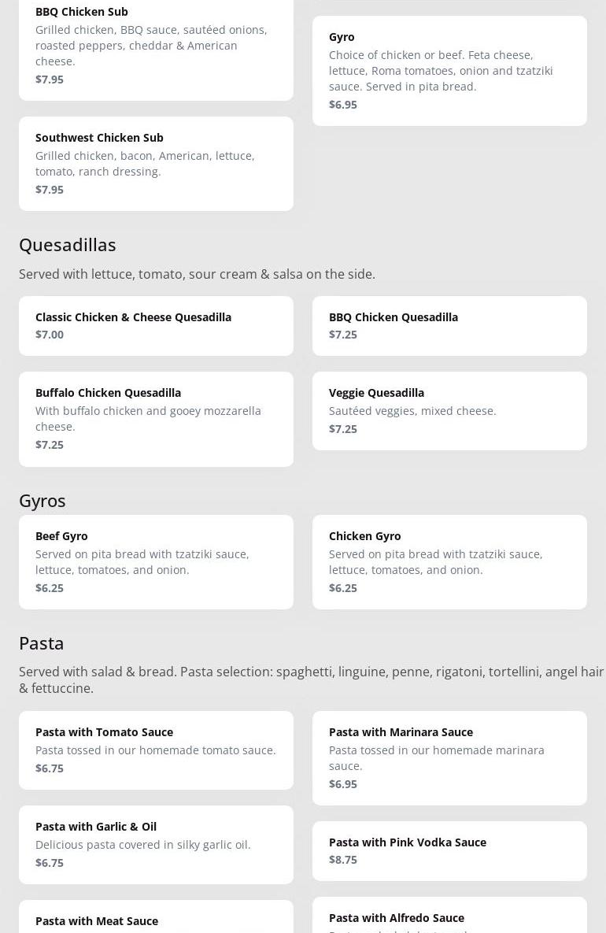606x933 pixels.
Task: Select the BBQ Chicken Quesadilla card
Action: [x=449, y=325]
